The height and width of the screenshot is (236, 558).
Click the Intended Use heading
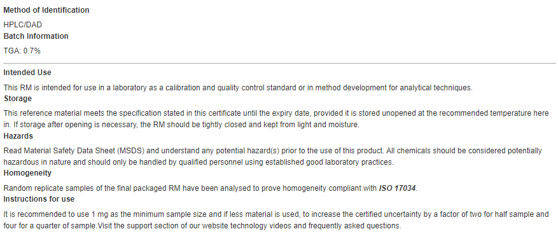pos(27,73)
